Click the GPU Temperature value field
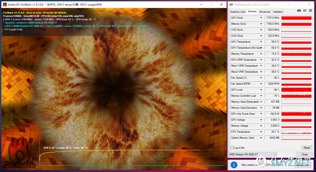 pyautogui.click(x=272, y=42)
